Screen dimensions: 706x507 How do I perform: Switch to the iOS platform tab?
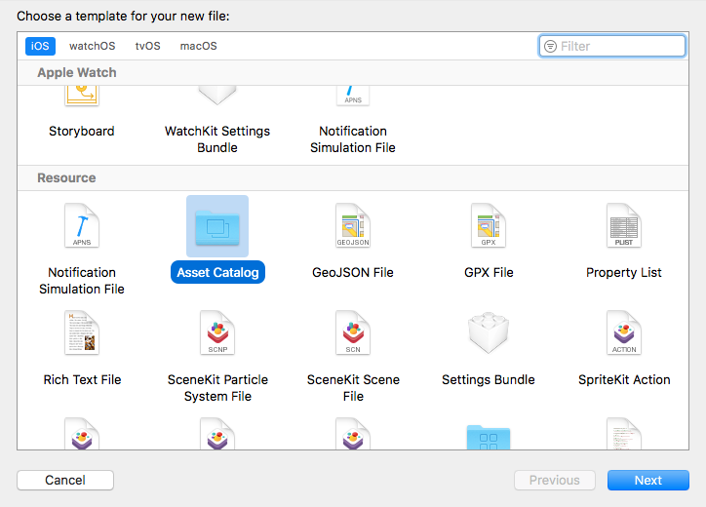click(40, 46)
